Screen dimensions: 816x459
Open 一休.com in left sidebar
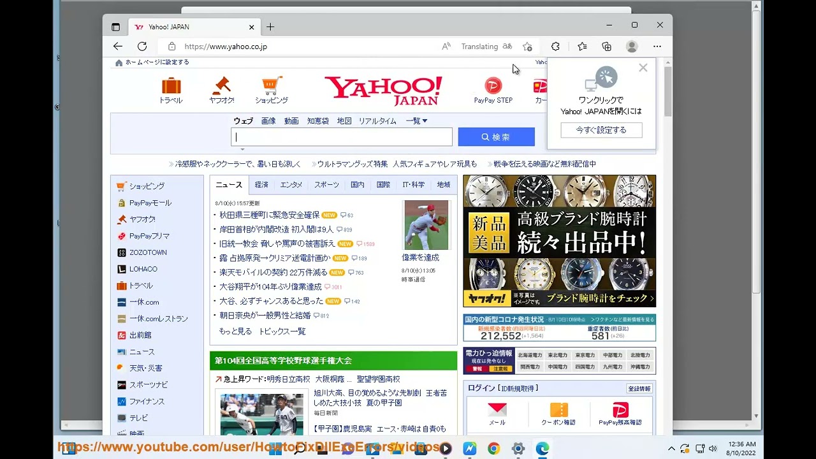[x=138, y=302]
